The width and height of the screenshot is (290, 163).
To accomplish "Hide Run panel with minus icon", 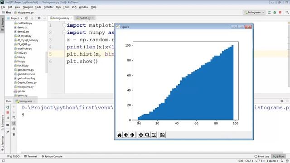I will pos(287,101).
